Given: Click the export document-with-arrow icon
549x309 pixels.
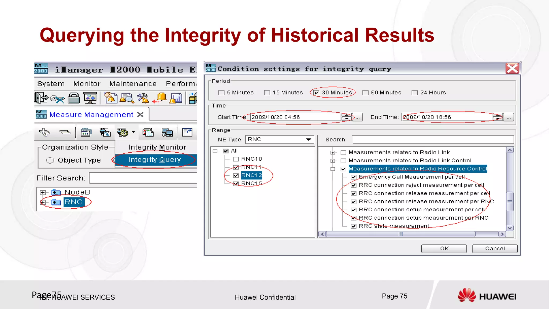Looking at the screenshot, I should [x=187, y=132].
